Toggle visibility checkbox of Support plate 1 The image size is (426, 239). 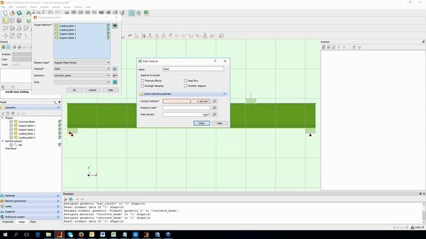click(11, 125)
